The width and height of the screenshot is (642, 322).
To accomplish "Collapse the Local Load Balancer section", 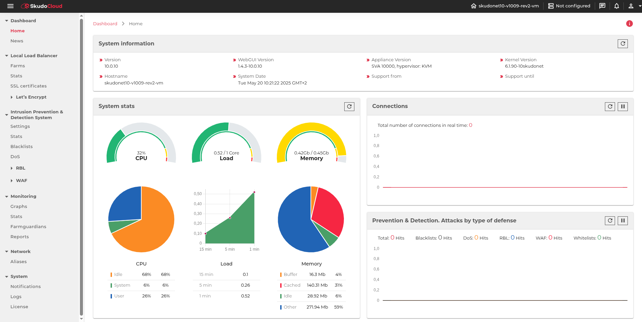I will (x=31, y=56).
